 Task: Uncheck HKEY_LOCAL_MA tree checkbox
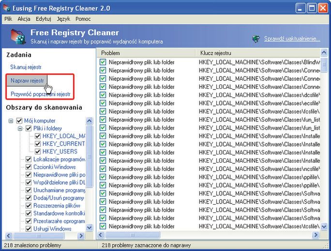pyautogui.click(x=38, y=136)
